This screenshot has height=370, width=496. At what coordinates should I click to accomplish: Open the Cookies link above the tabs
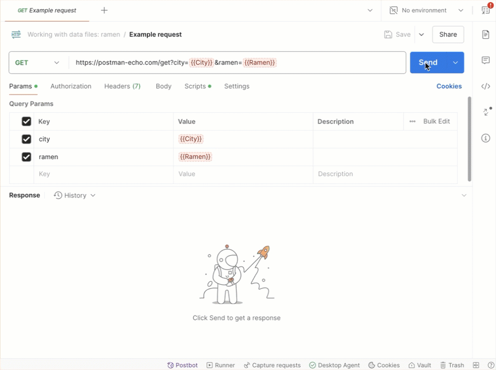(x=449, y=86)
